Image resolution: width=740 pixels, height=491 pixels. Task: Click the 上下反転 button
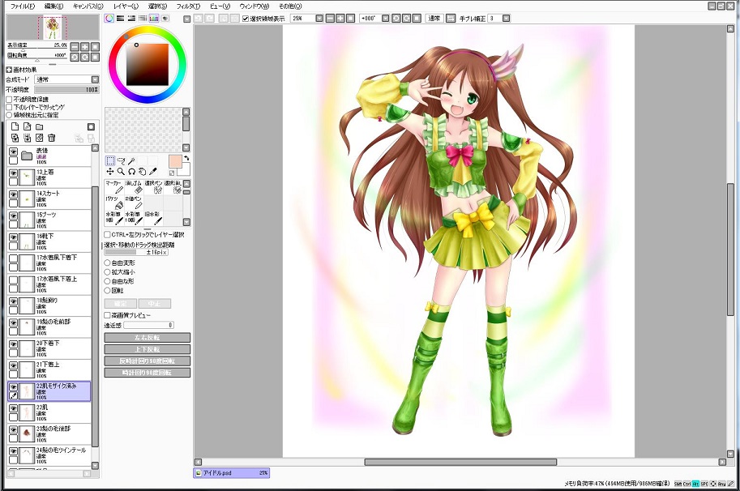(147, 349)
